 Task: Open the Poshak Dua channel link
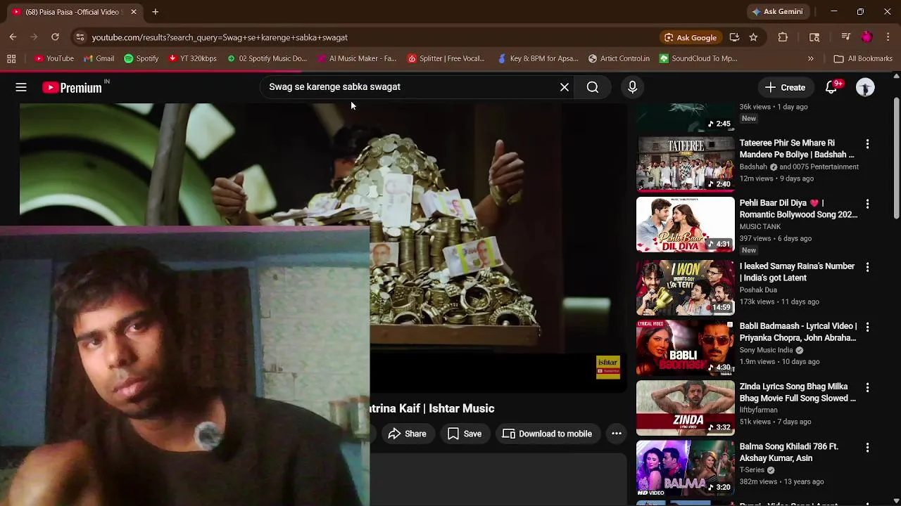coord(758,290)
